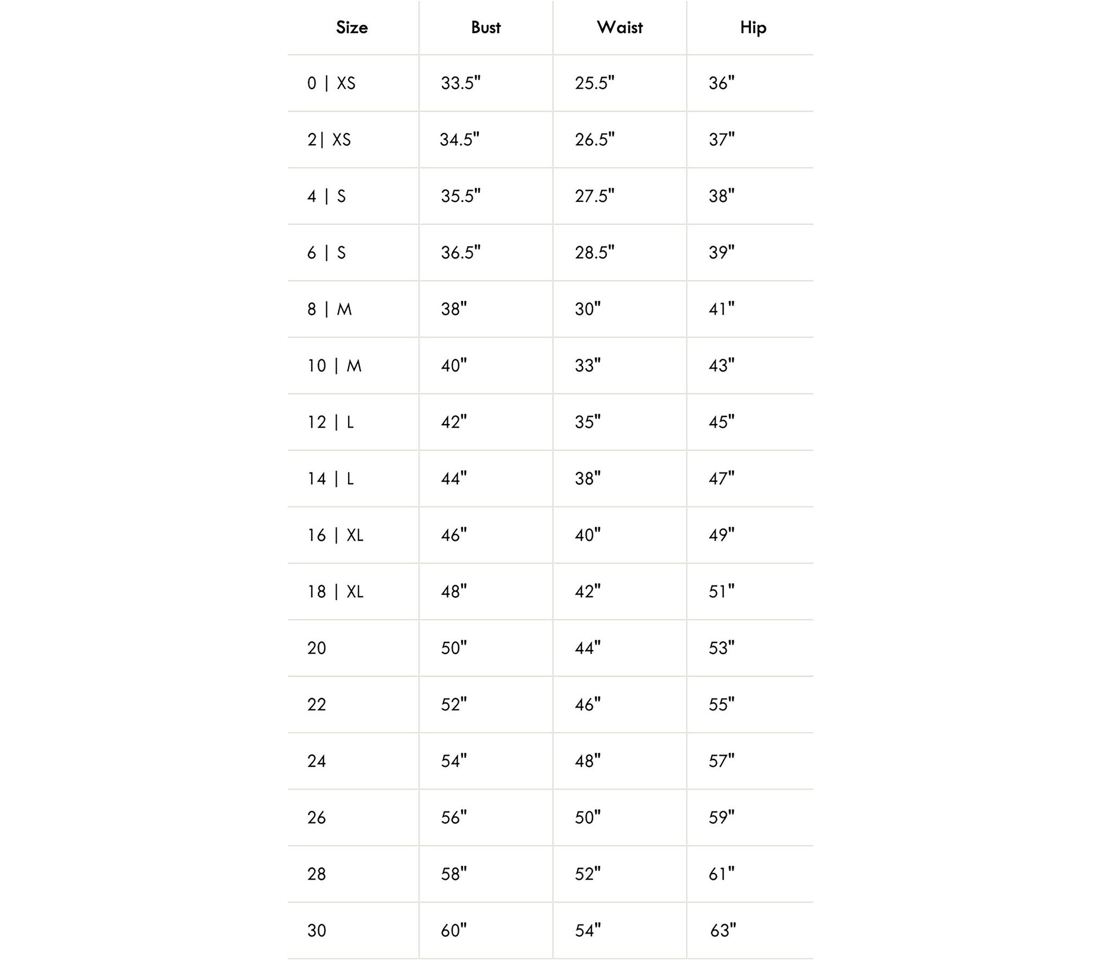Click the Bust column header
The width and height of the screenshot is (1100, 978).
pyautogui.click(x=486, y=28)
